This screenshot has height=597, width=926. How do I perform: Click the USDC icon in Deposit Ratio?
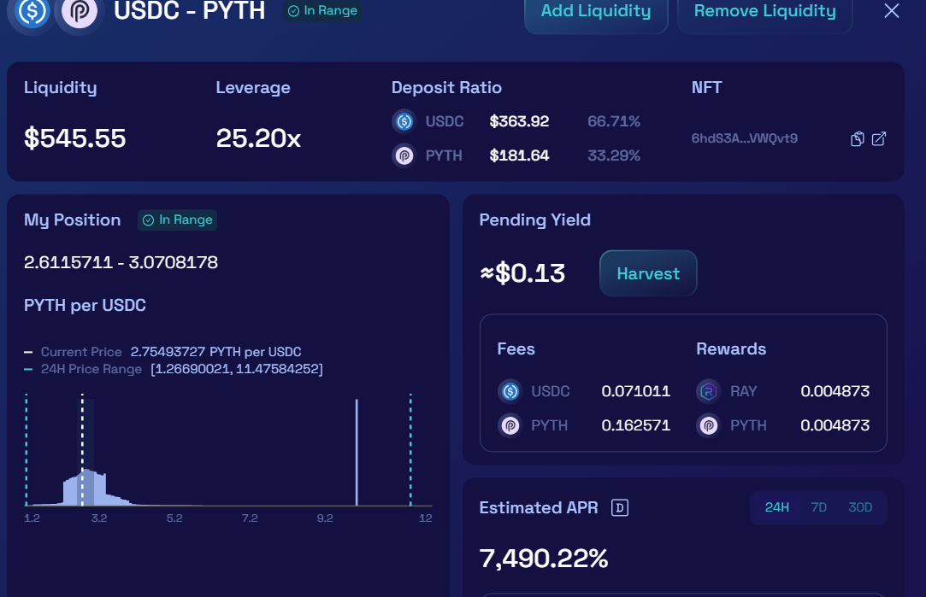point(404,121)
